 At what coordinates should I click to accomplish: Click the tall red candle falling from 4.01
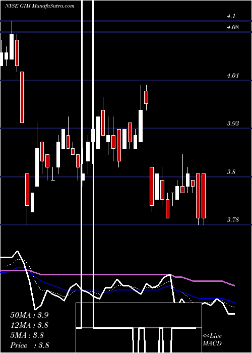click(22, 97)
